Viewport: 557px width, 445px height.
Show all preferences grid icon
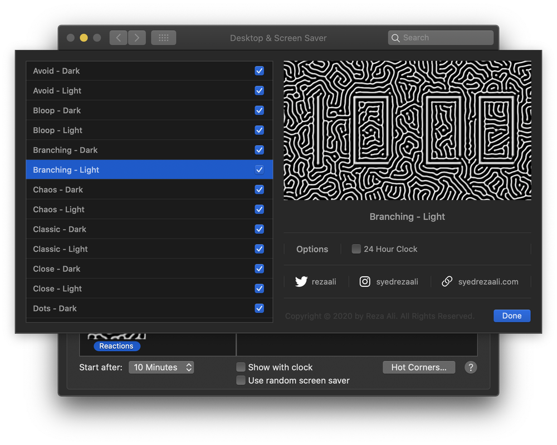coord(163,38)
